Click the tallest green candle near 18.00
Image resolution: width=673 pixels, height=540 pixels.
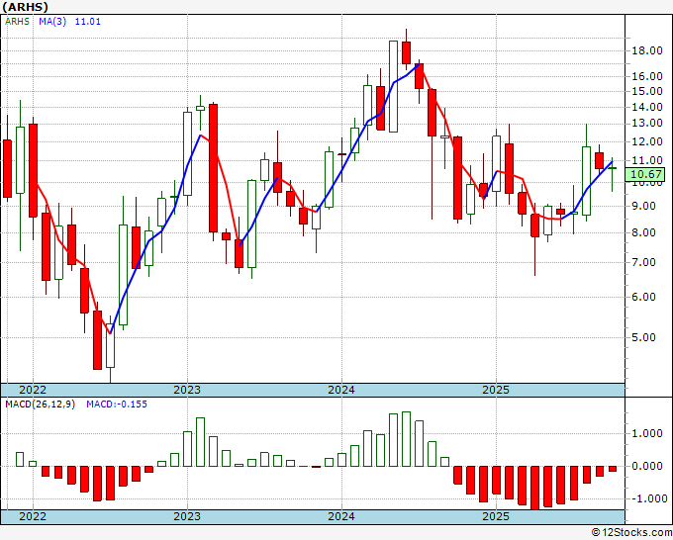(x=393, y=86)
